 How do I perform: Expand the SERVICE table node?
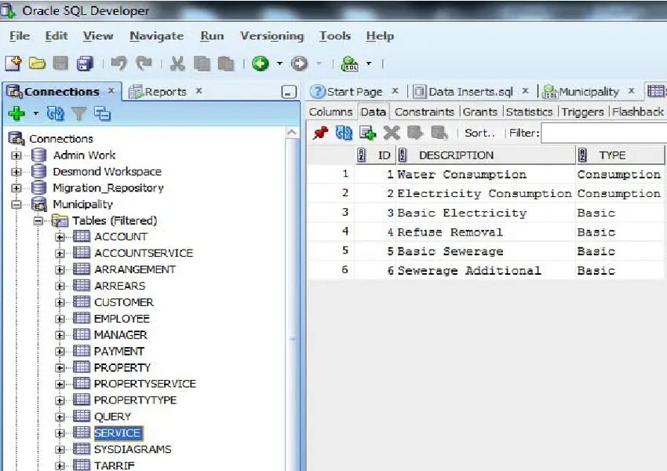60,433
